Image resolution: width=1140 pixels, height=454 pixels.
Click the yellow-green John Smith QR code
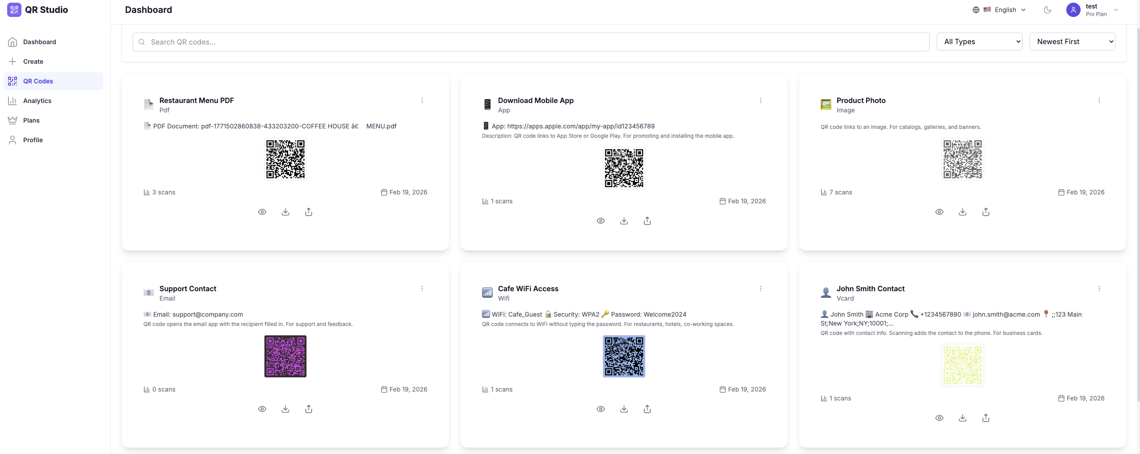coord(963,365)
